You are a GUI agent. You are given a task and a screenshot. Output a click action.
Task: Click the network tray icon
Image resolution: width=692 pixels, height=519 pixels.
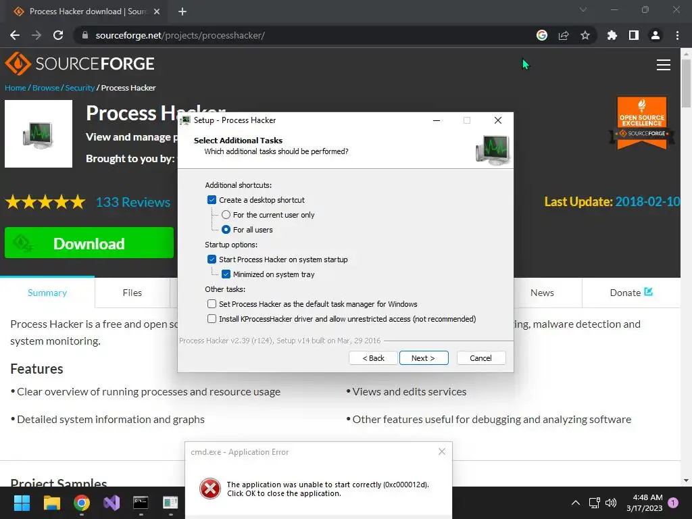595,503
